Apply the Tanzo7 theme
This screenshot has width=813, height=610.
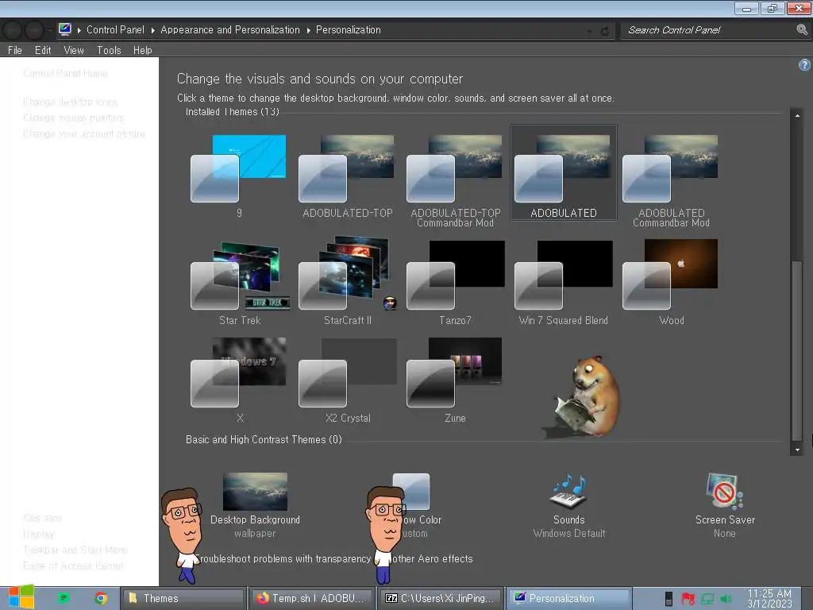point(455,283)
